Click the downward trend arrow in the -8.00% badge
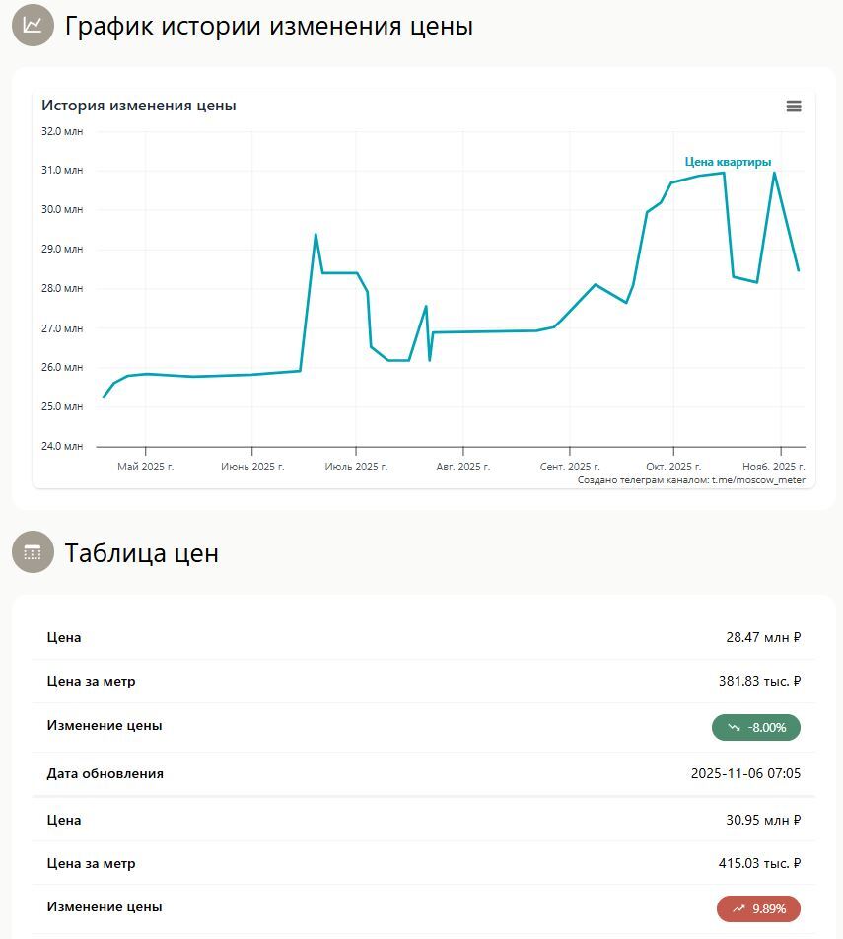This screenshot has height=939, width=843. 735,728
